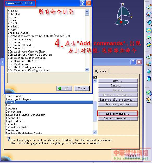Click the 'Add commands...' button
Screen dimensions: 152x163
(117, 114)
